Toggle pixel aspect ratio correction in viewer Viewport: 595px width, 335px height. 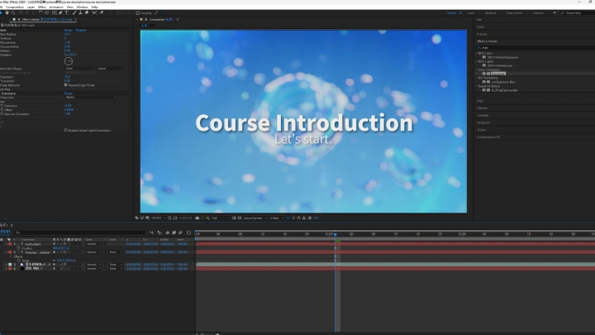click(288, 218)
